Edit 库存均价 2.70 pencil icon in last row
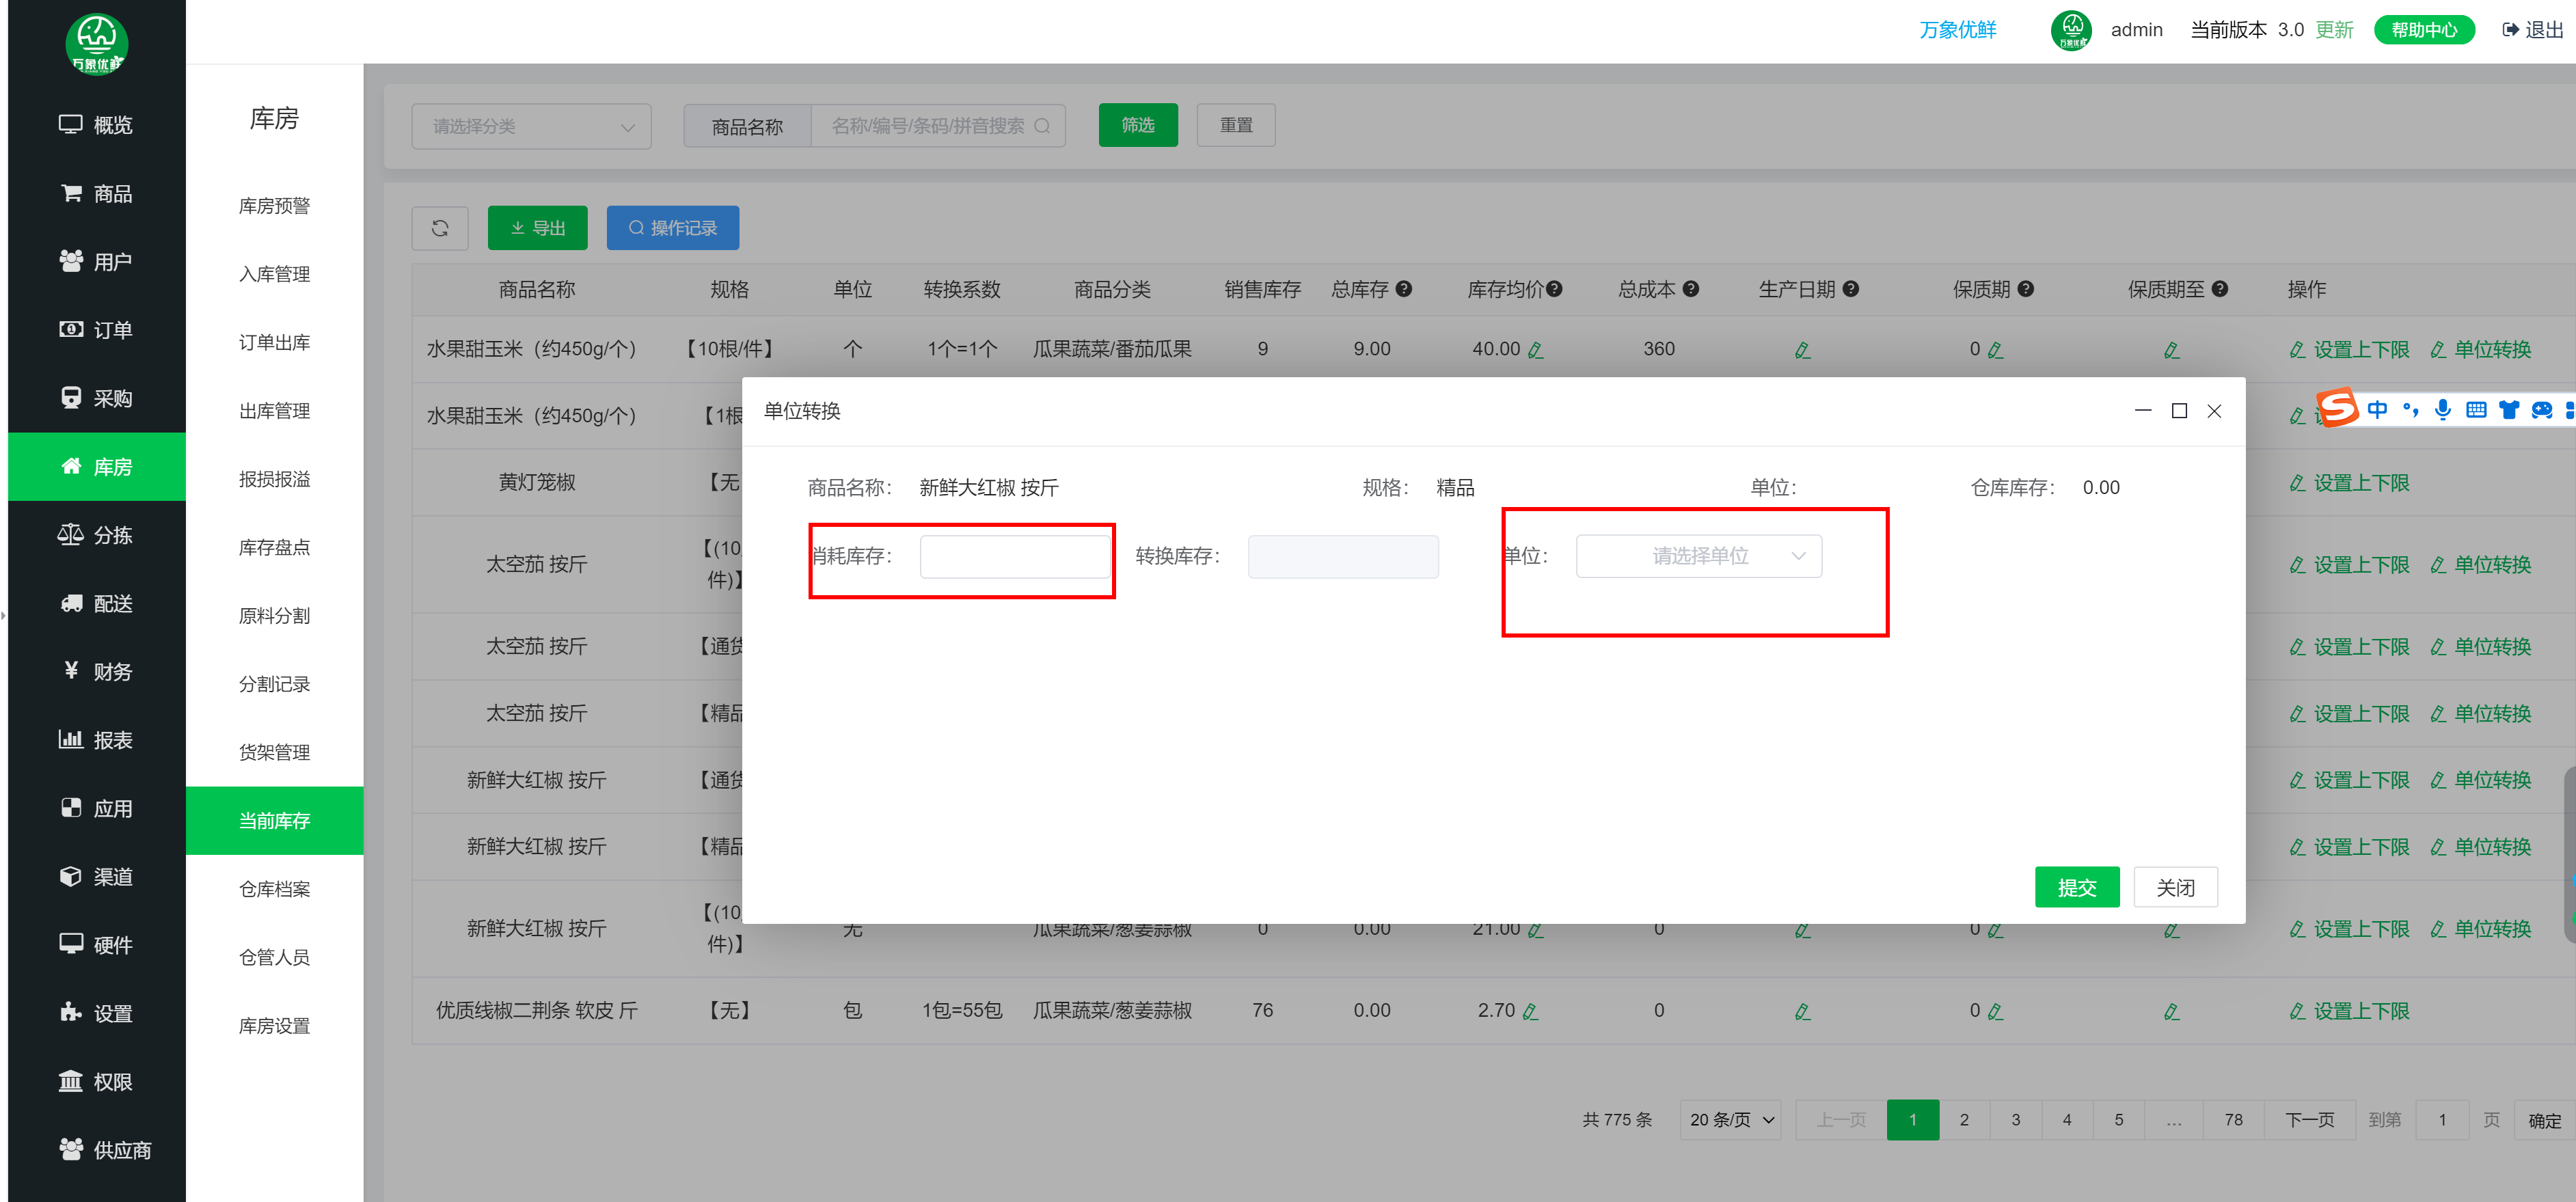The image size is (2576, 1202). (1530, 1012)
